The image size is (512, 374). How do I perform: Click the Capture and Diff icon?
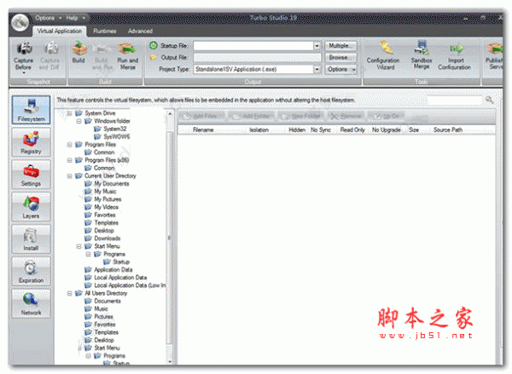[50, 49]
